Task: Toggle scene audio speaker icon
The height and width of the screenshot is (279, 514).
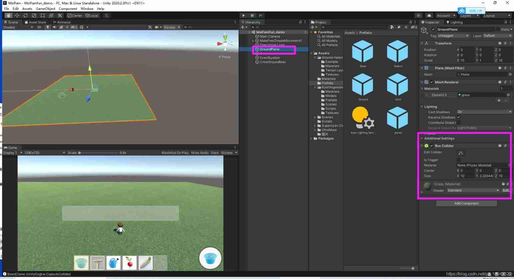Action: 54,27
